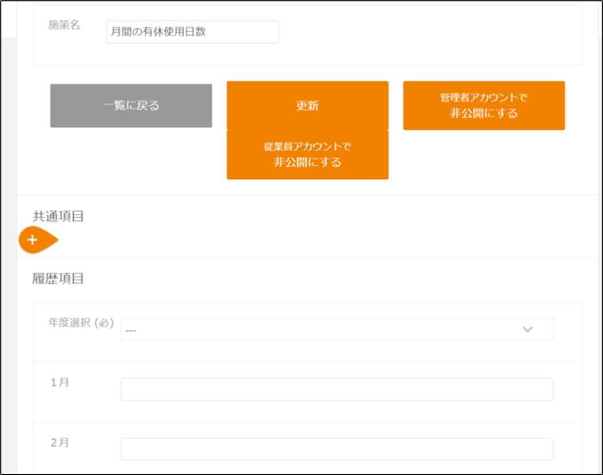The height and width of the screenshot is (475, 603).
Task: Click 管理者アカウントで非公開にする button
Action: 484,106
